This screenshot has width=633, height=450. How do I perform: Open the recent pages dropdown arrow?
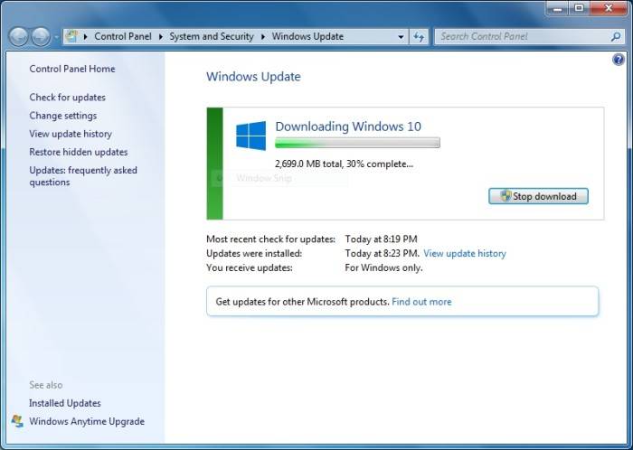(56, 37)
